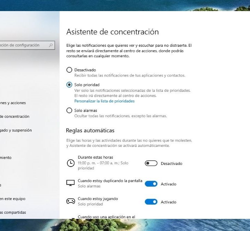
Task: Open sidebar item ending 'miento'
Action: [6, 158]
